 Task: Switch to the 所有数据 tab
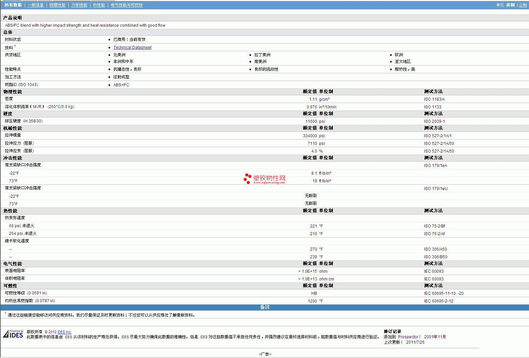click(x=13, y=5)
